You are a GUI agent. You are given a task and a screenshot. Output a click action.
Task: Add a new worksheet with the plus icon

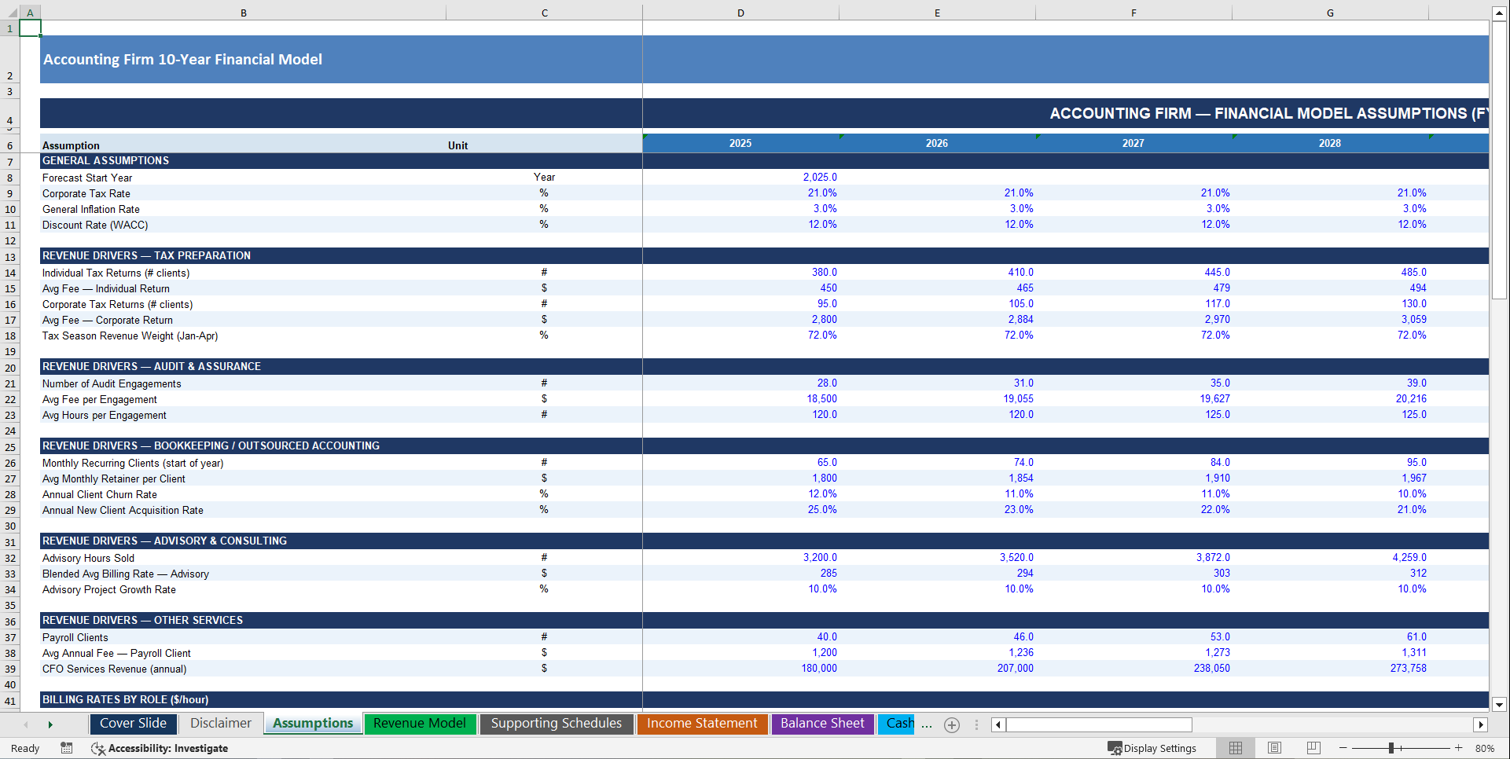click(x=952, y=724)
